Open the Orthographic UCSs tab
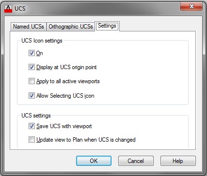This screenshot has width=207, height=176. 71,27
